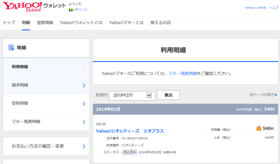Open Yahoo! JAPAN link at top right
The image size is (280, 164).
tap(255, 8)
